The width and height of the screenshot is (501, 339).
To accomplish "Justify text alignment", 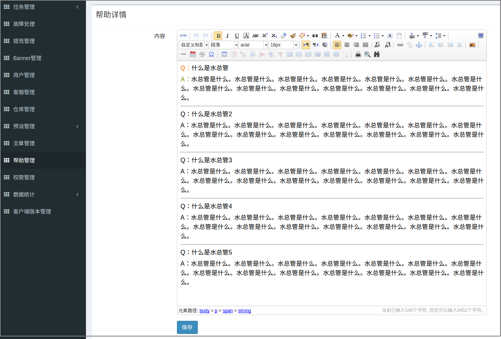I will pos(365,45).
